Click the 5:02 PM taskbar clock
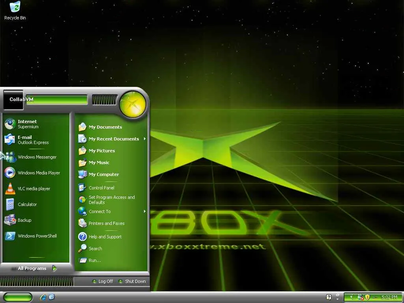Image resolution: width=404 pixels, height=303 pixels. tap(389, 297)
